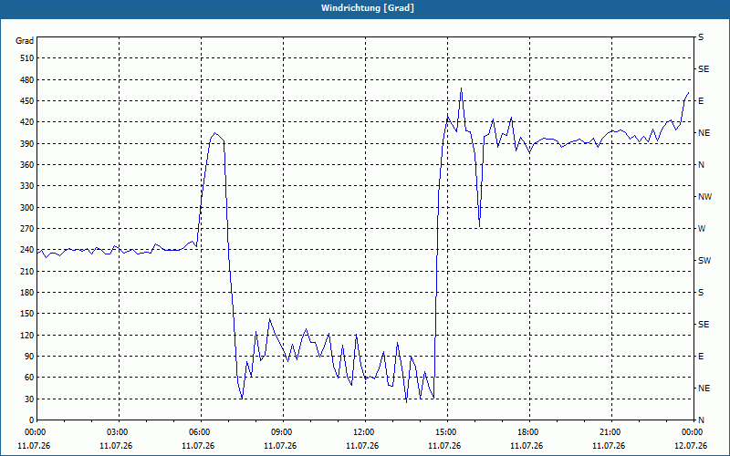Click the 15:00 time label
This screenshot has width=730, height=456.
445,432
